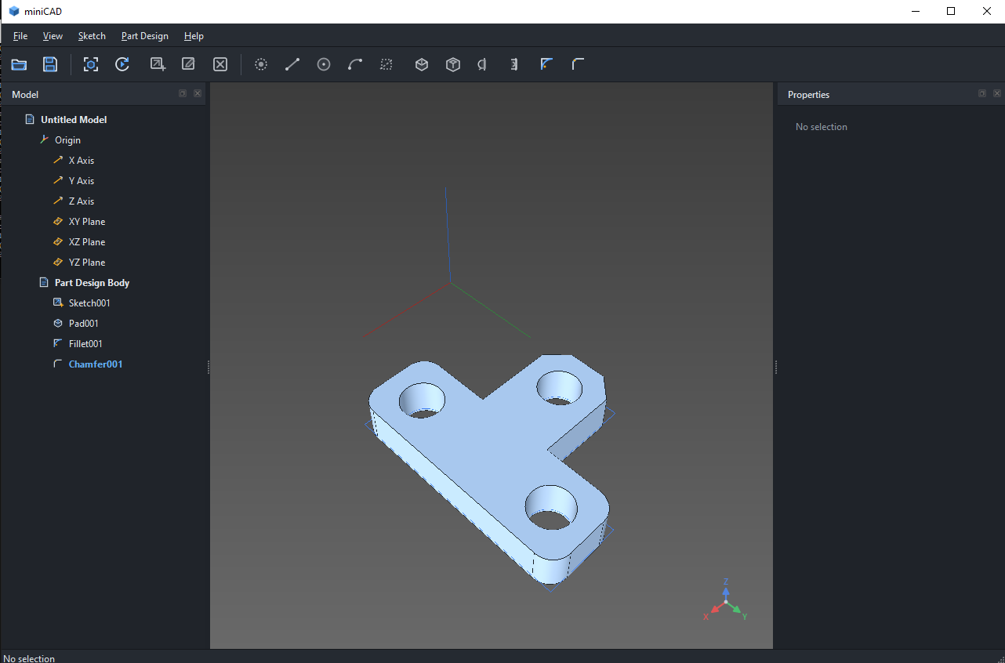Viewport: 1005px width, 663px height.
Task: Click the miniCAD app icon in title bar
Action: coord(14,12)
